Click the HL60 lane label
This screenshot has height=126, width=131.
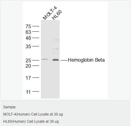[x=57, y=15]
